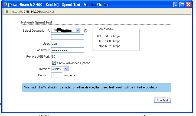Click the traffic shaping warning message

click(x=96, y=87)
